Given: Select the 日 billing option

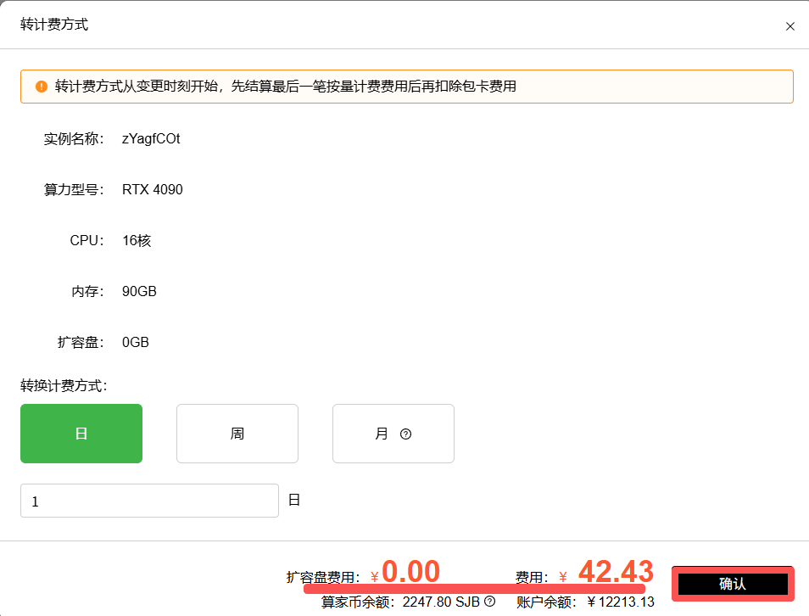Looking at the screenshot, I should 81,434.
